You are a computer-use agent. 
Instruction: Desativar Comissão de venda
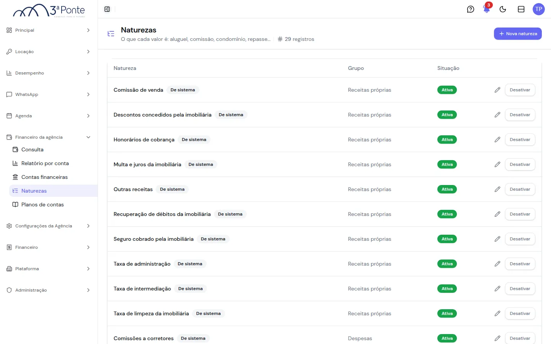pyautogui.click(x=520, y=90)
